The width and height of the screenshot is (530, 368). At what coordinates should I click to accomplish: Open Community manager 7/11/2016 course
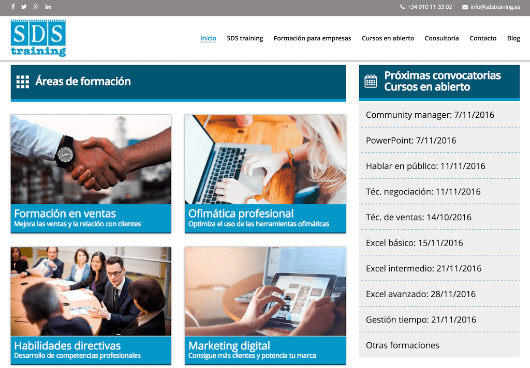tap(430, 115)
